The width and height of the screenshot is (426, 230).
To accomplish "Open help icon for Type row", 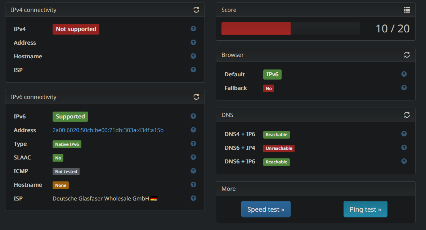I will click(193, 143).
